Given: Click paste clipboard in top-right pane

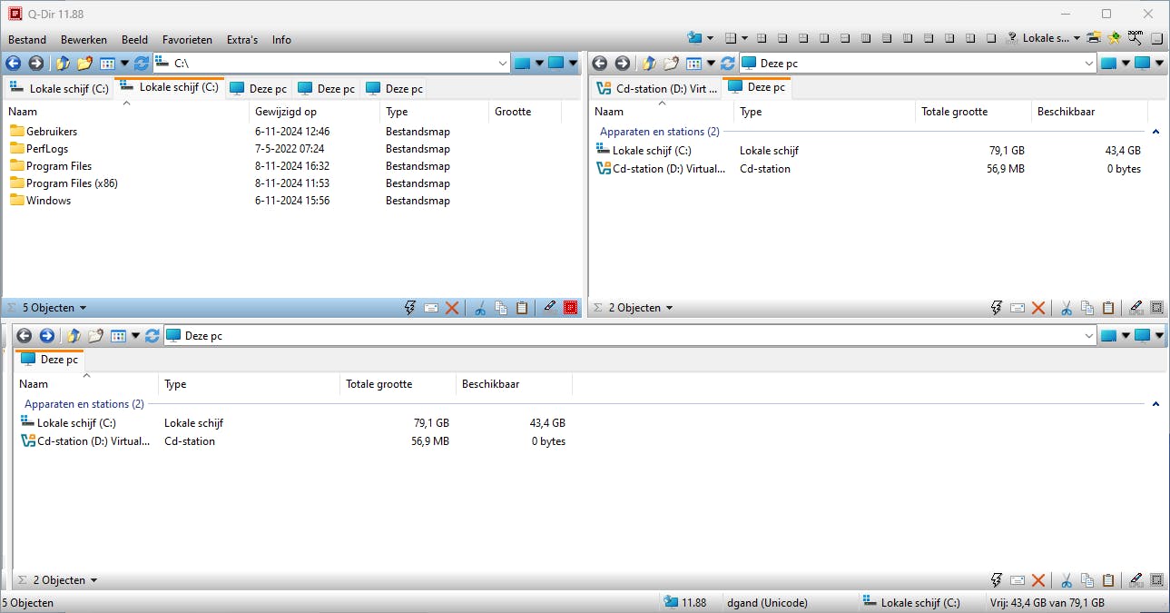Looking at the screenshot, I should (1108, 308).
